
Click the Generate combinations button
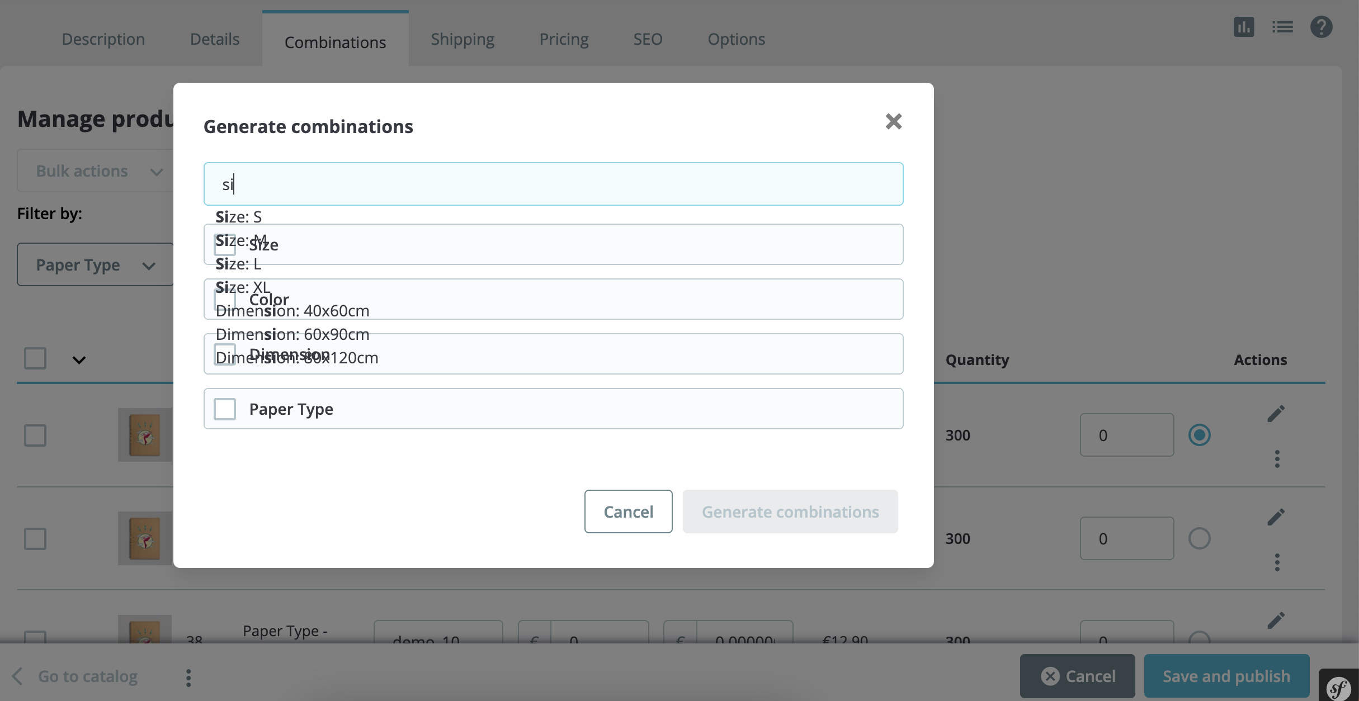tap(790, 511)
